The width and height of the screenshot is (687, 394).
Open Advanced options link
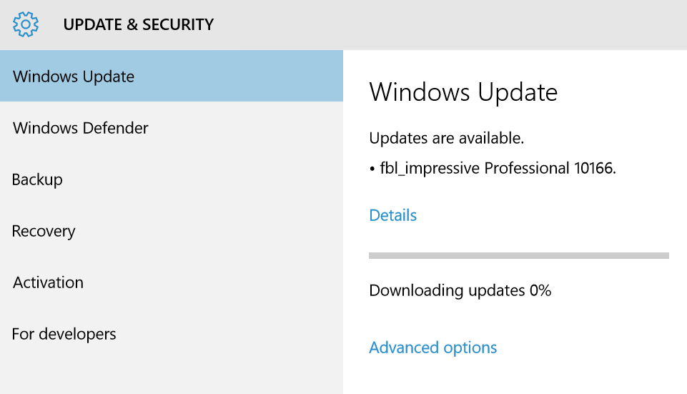coord(433,348)
